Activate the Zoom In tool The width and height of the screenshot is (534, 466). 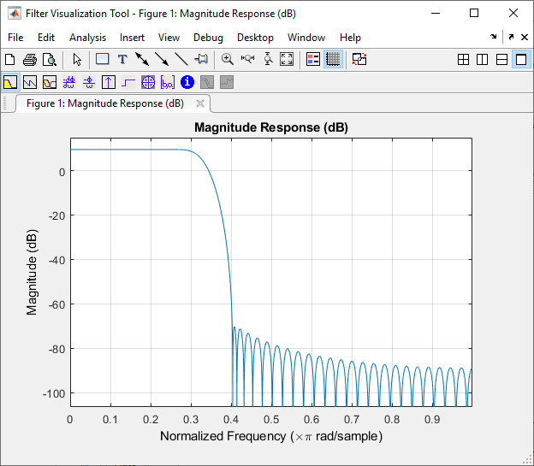click(227, 59)
